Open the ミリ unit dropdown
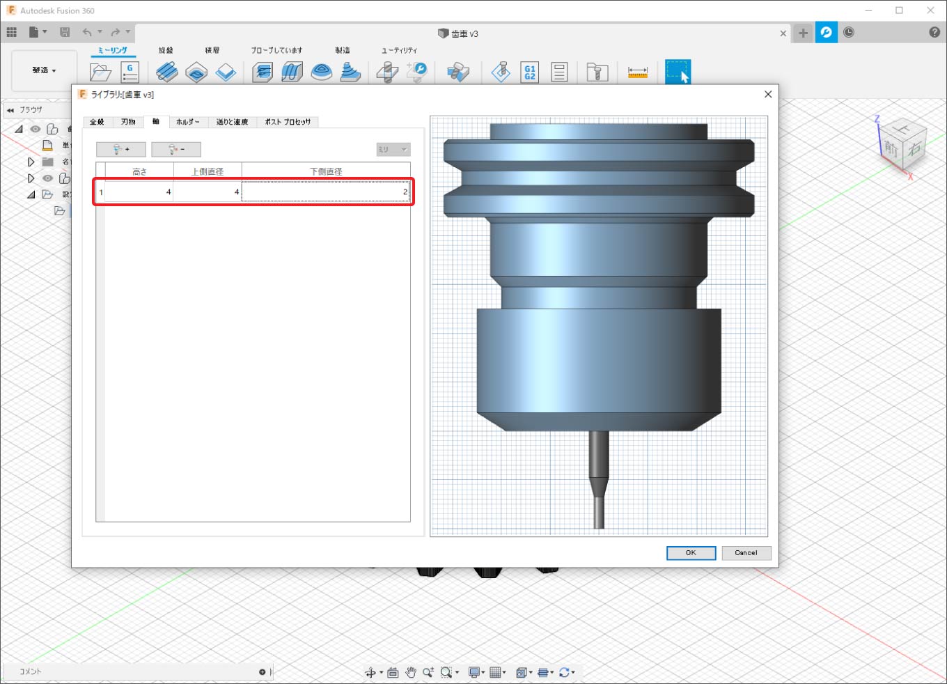The height and width of the screenshot is (684, 947). tap(393, 150)
